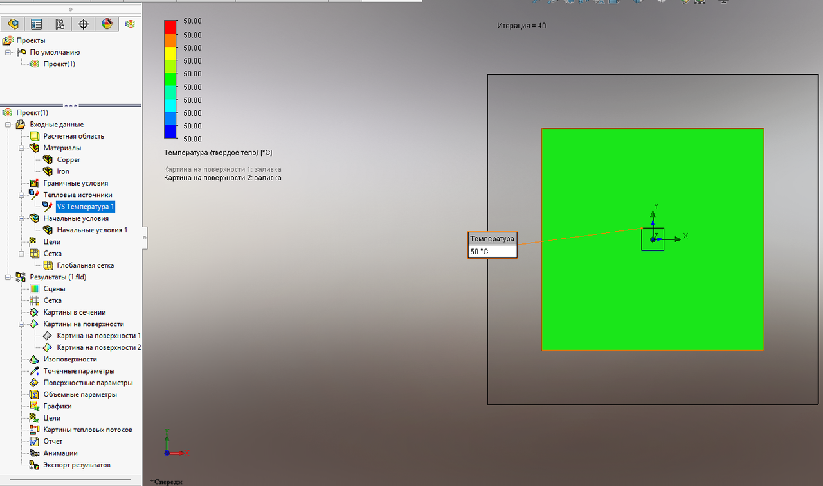The height and width of the screenshot is (486, 823).
Task: Click the VS Температура 1 heat source icon
Action: click(x=48, y=207)
